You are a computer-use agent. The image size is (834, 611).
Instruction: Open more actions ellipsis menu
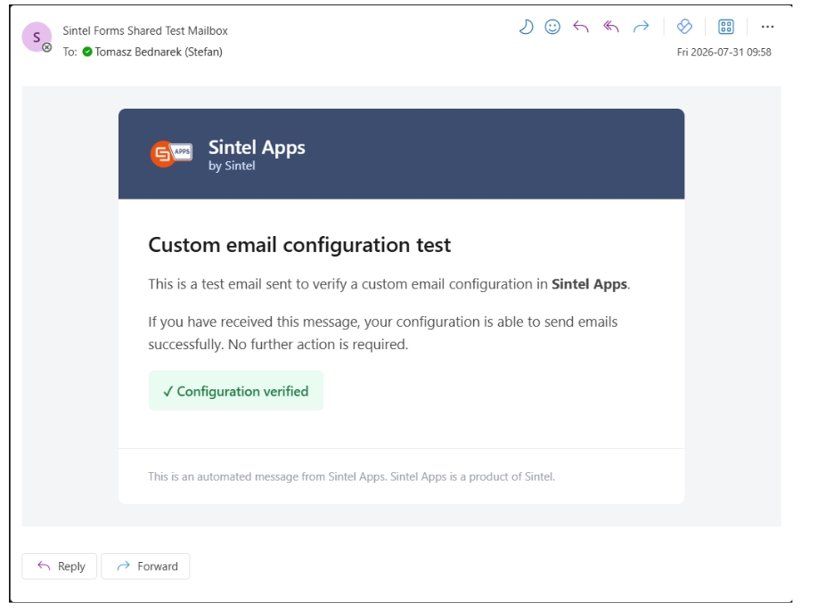pyautogui.click(x=767, y=27)
